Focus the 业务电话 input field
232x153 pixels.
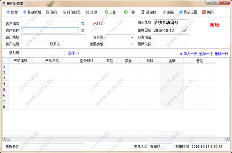(x=171, y=37)
